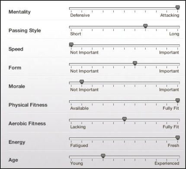Set Aerobic Fitness to Fully Fit end
This screenshot has width=186, height=169.
(178, 120)
